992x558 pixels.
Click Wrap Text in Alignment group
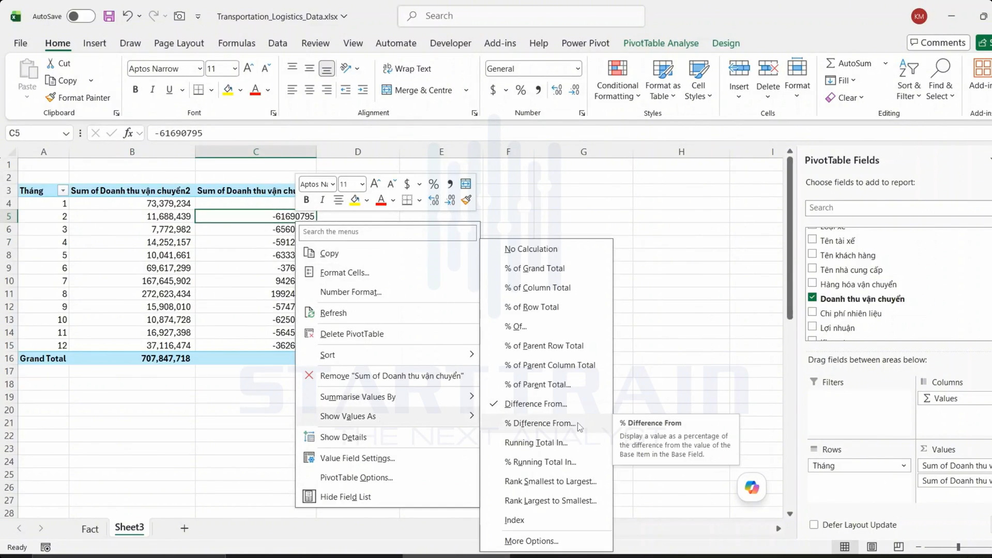point(406,68)
